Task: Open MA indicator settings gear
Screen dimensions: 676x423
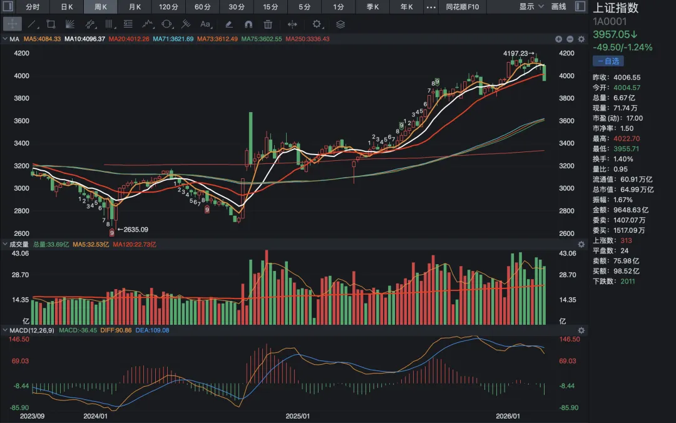Action: [x=581, y=39]
